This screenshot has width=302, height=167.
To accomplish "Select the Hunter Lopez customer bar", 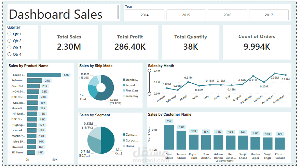I will point(255,143).
